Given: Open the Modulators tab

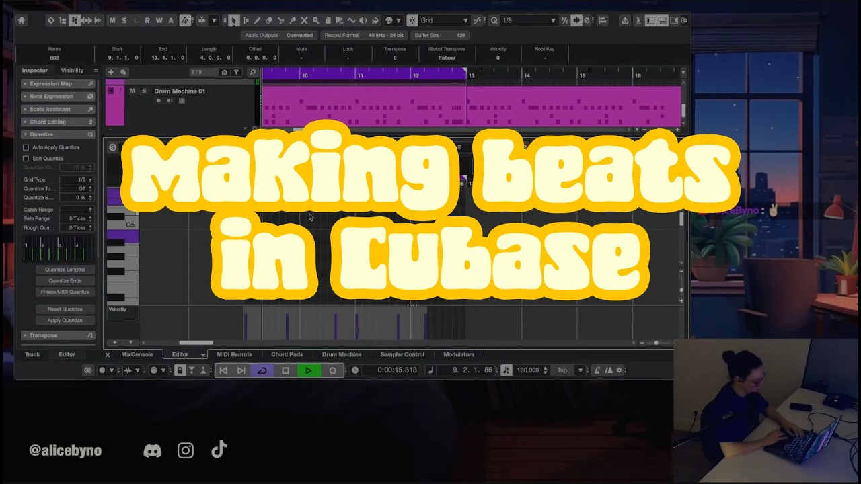Looking at the screenshot, I should click(459, 354).
